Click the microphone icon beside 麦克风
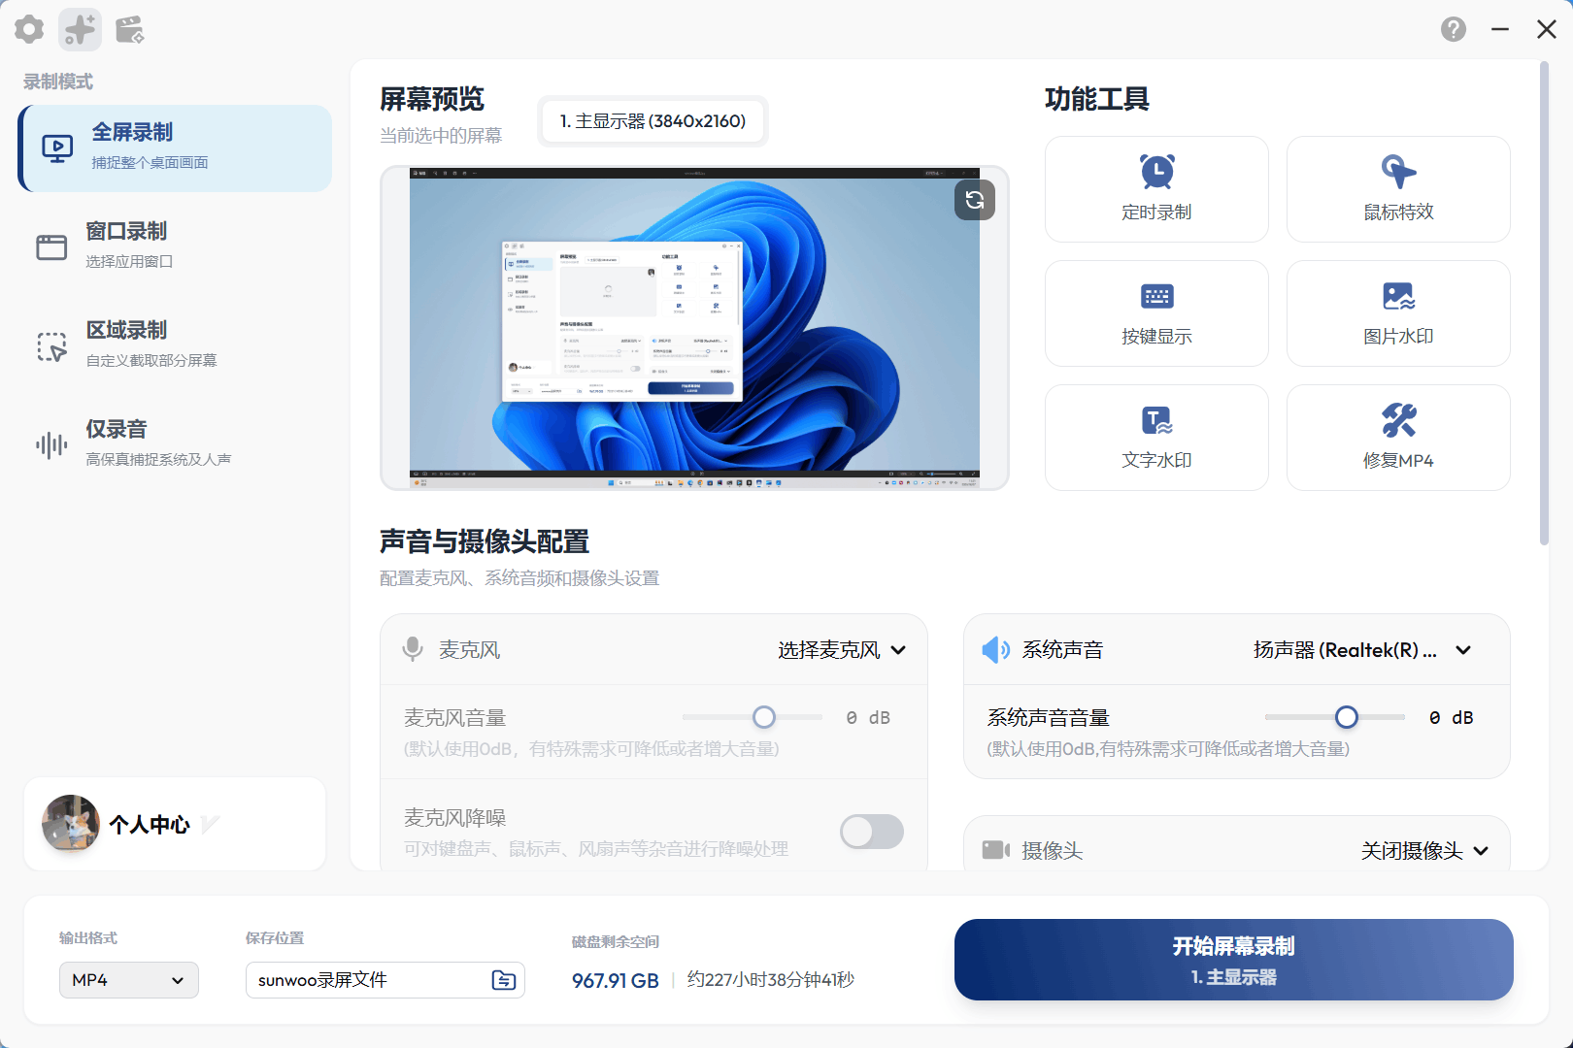The image size is (1573, 1048). point(413,649)
